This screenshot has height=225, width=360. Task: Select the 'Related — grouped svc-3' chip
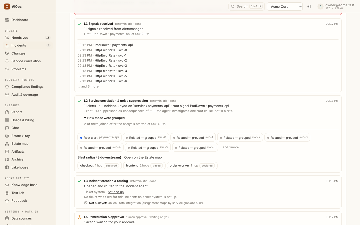coord(287,137)
